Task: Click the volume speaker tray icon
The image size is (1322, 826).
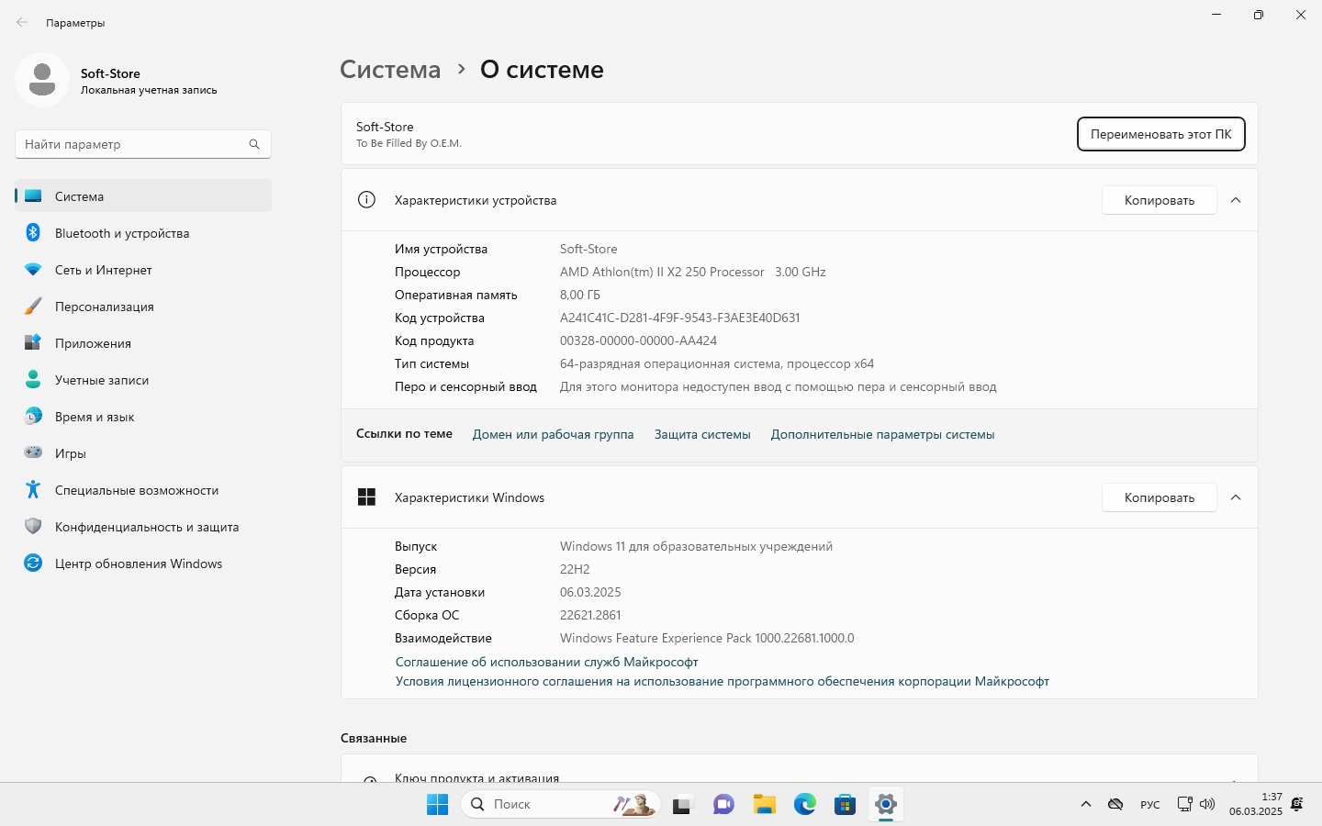Action: pyautogui.click(x=1207, y=804)
